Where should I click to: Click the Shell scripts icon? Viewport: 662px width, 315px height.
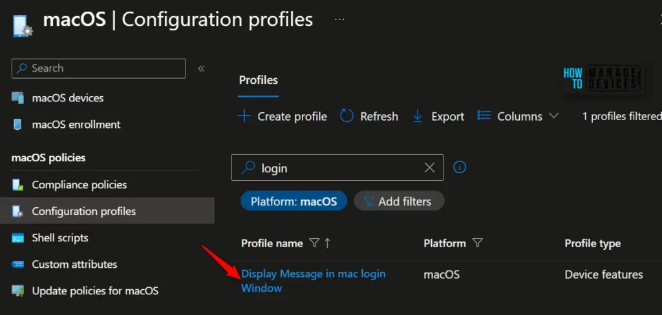[x=17, y=238]
